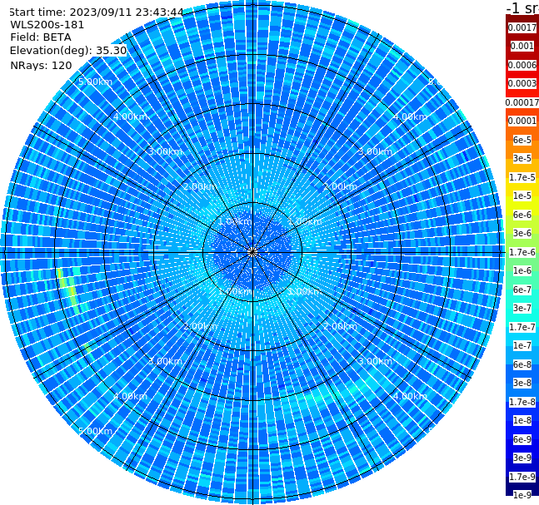Click the southeast 2.00km range label
The image size is (539, 505).
[340, 326]
